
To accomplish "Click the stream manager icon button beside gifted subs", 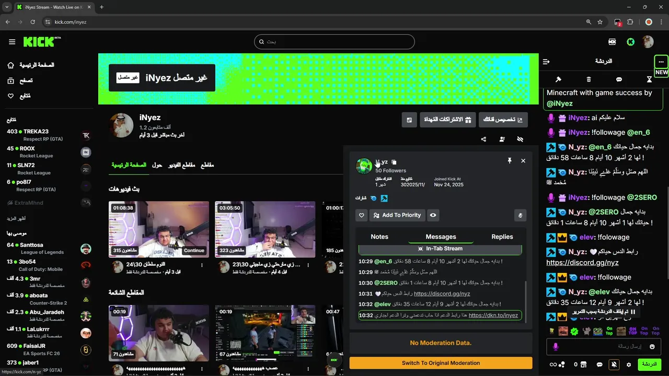I will coord(409,120).
